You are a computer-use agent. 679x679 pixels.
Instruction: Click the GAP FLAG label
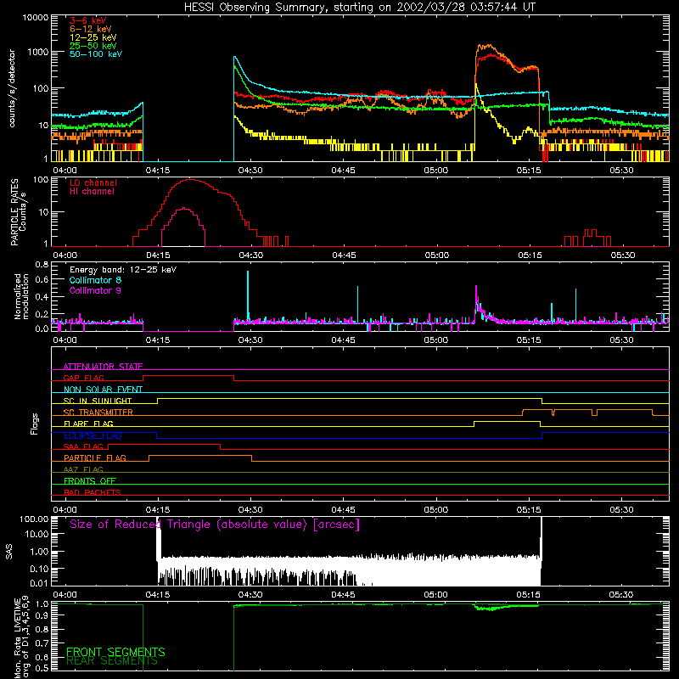coord(83,378)
